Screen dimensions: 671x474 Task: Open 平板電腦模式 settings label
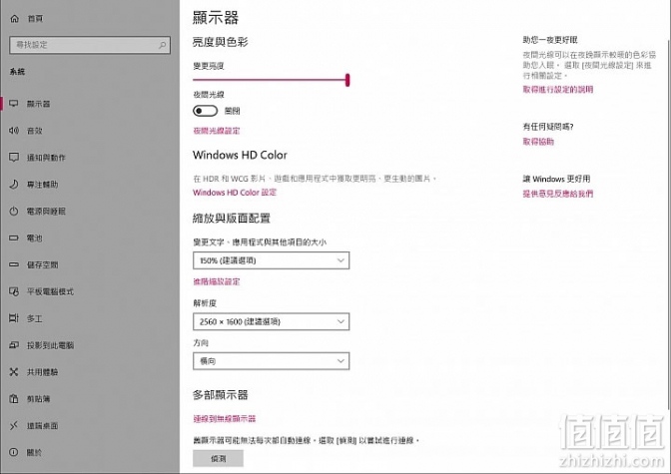coord(50,291)
